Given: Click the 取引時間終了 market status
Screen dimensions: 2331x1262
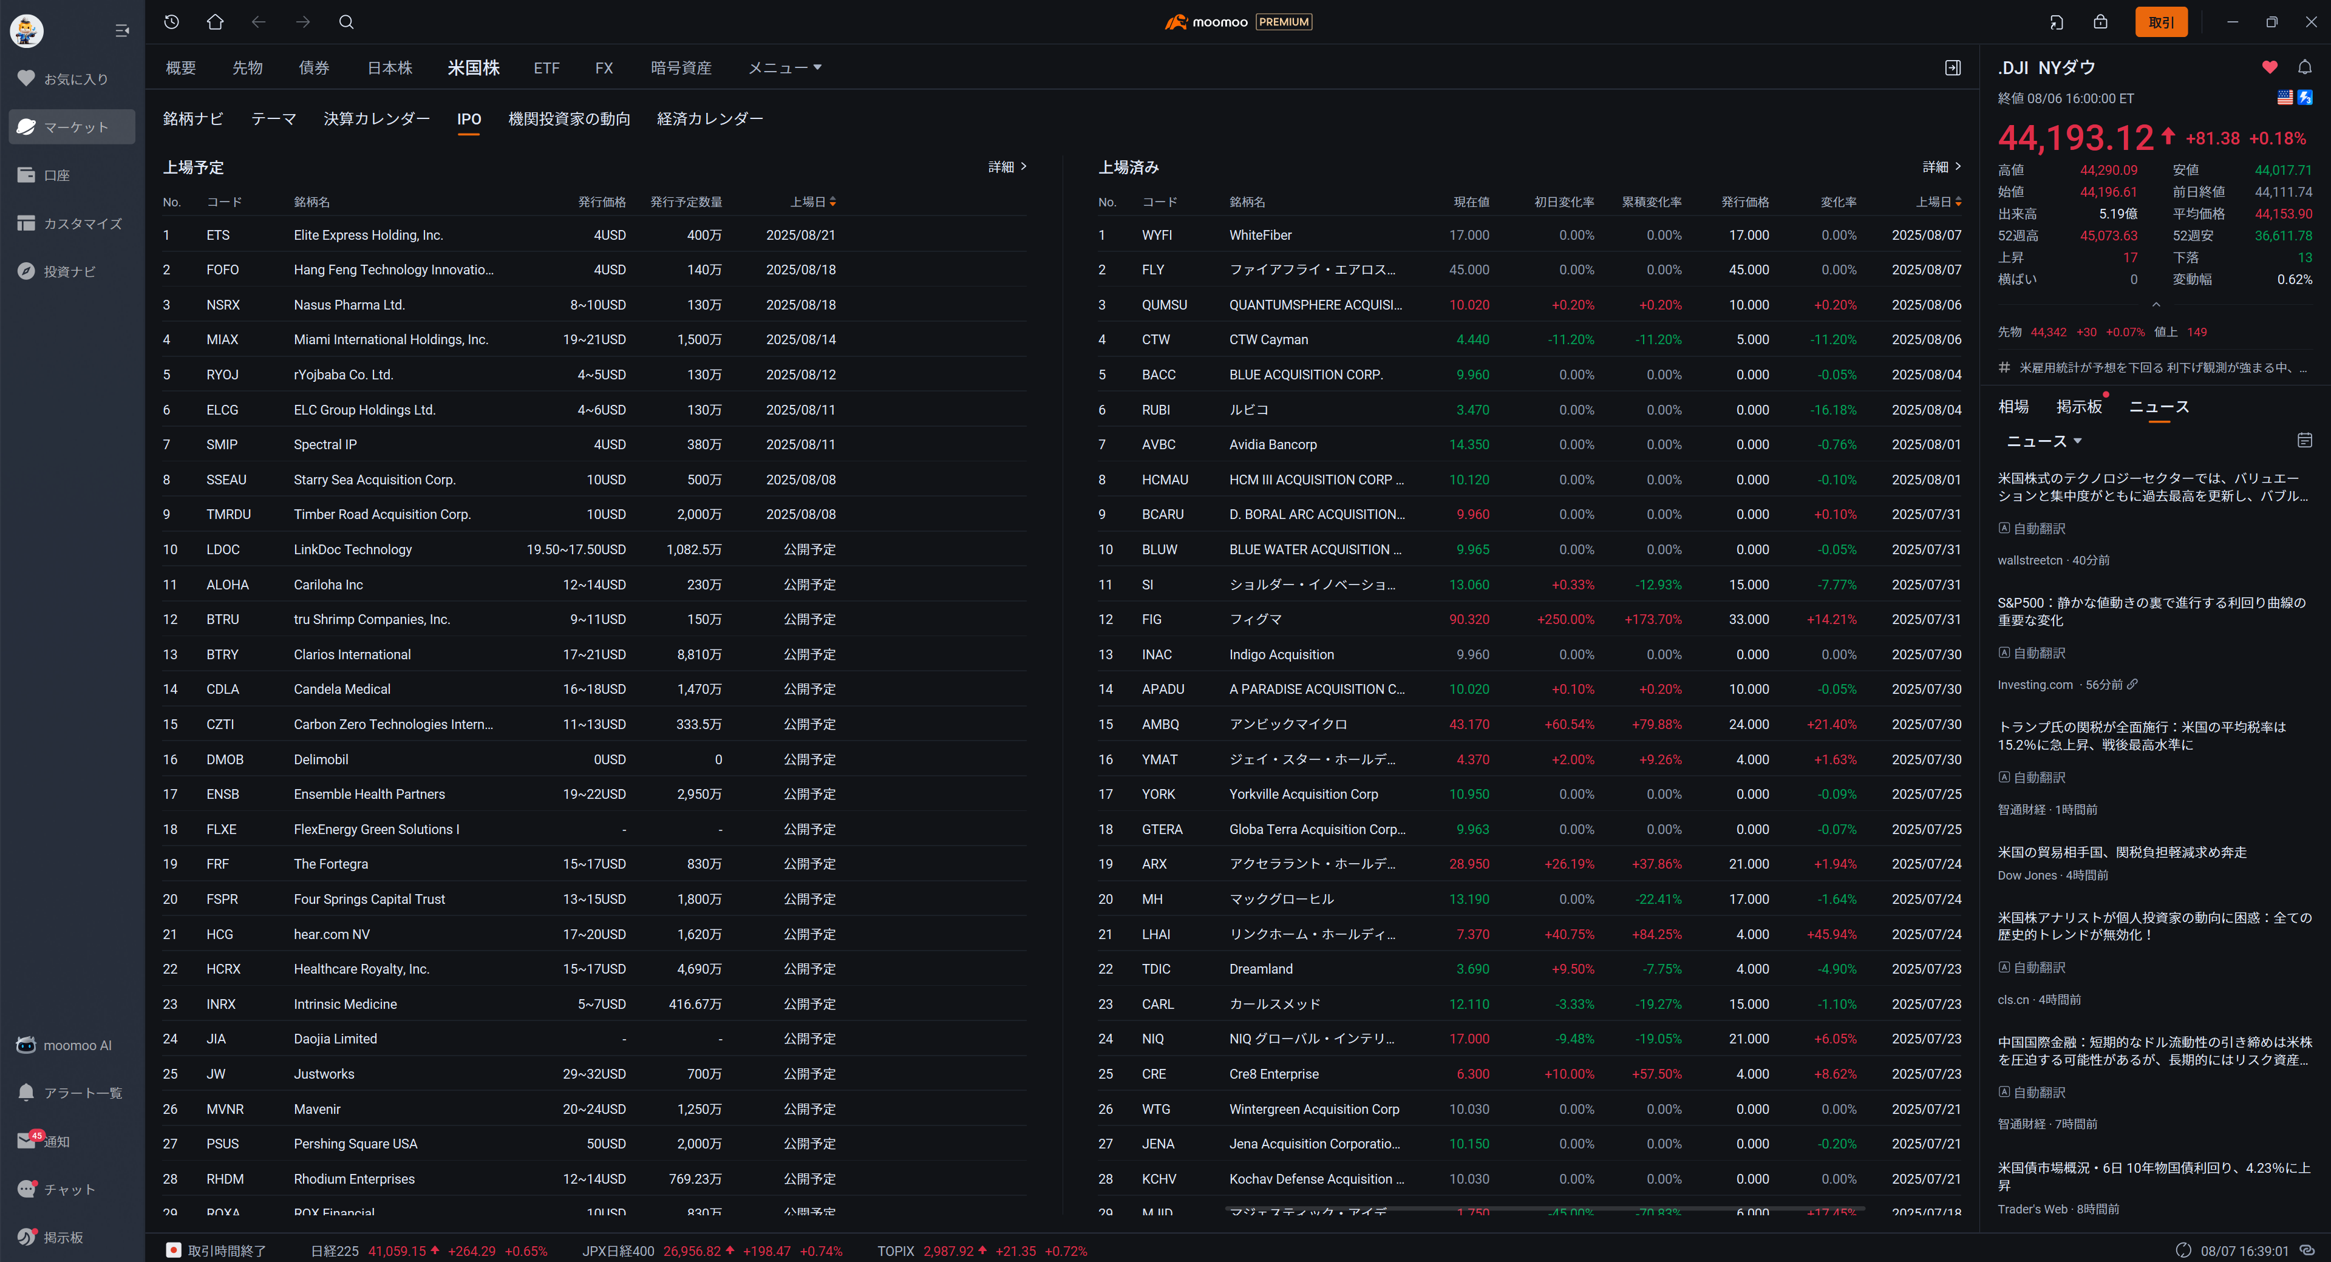Looking at the screenshot, I should (x=216, y=1250).
